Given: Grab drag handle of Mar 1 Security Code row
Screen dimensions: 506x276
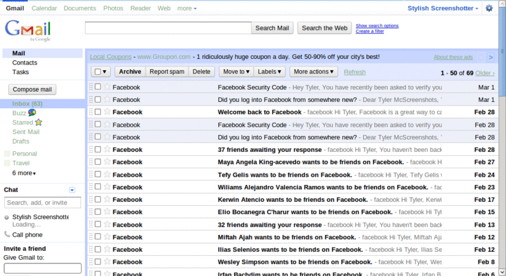Looking at the screenshot, I should pos(90,87).
